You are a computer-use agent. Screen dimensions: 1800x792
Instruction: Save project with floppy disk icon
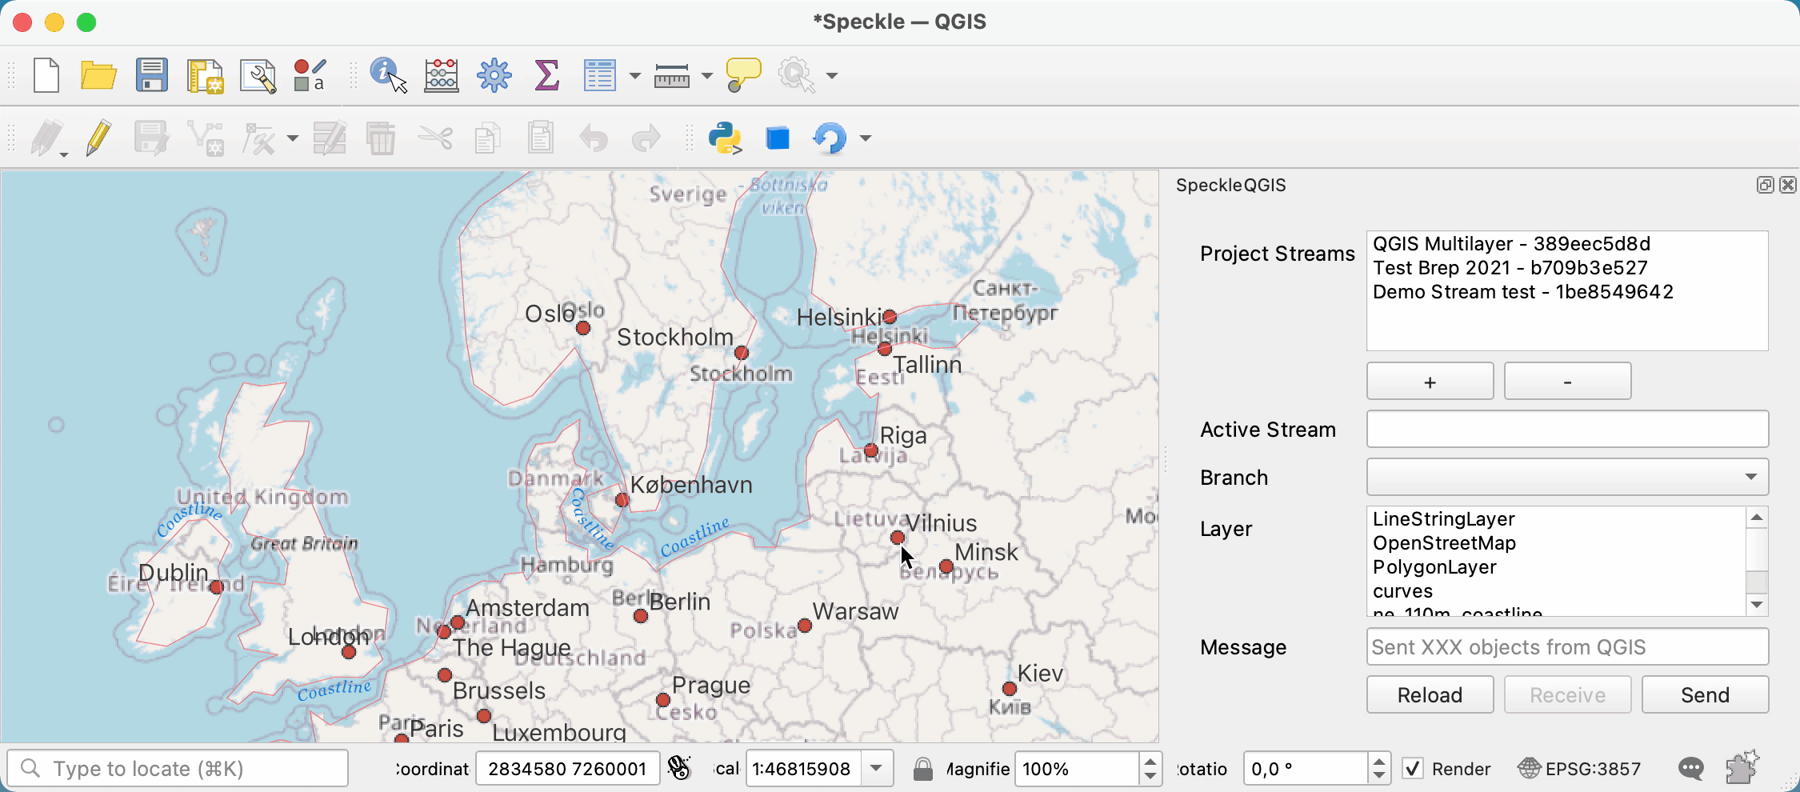coord(151,76)
